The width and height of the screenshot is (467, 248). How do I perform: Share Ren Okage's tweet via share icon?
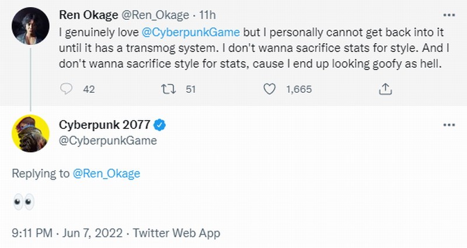click(x=385, y=89)
